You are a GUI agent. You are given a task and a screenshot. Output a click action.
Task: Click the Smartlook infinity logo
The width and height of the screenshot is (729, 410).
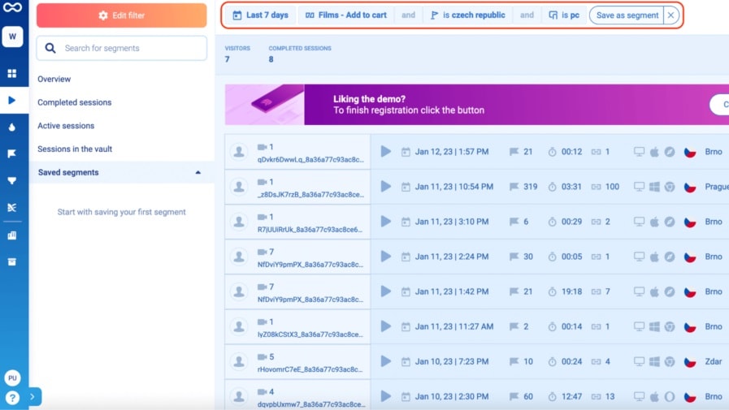point(12,7)
